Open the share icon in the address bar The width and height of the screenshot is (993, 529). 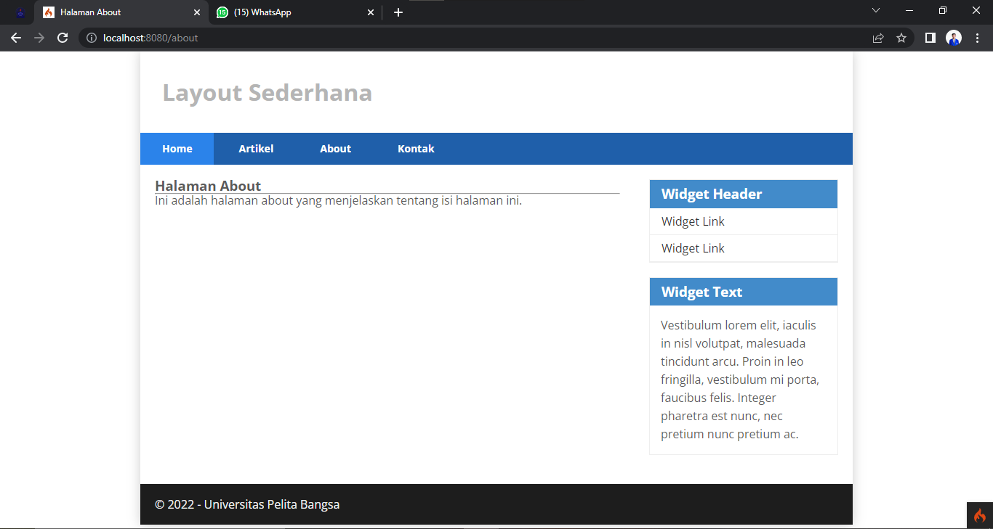[x=877, y=38]
